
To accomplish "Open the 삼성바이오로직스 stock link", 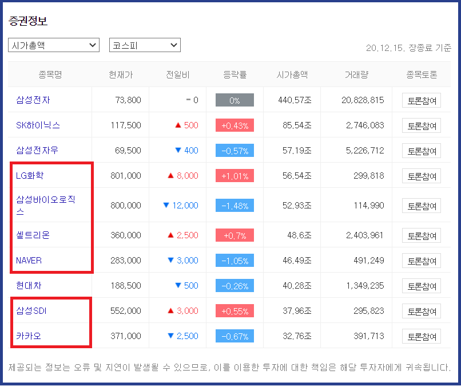I will tap(46, 205).
